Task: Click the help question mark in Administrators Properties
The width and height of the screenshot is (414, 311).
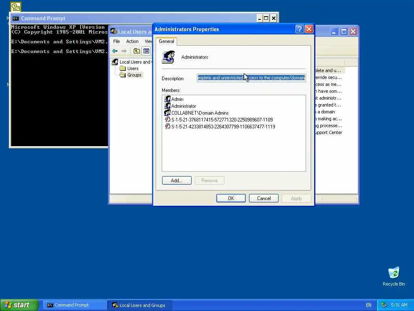Action: [300, 29]
